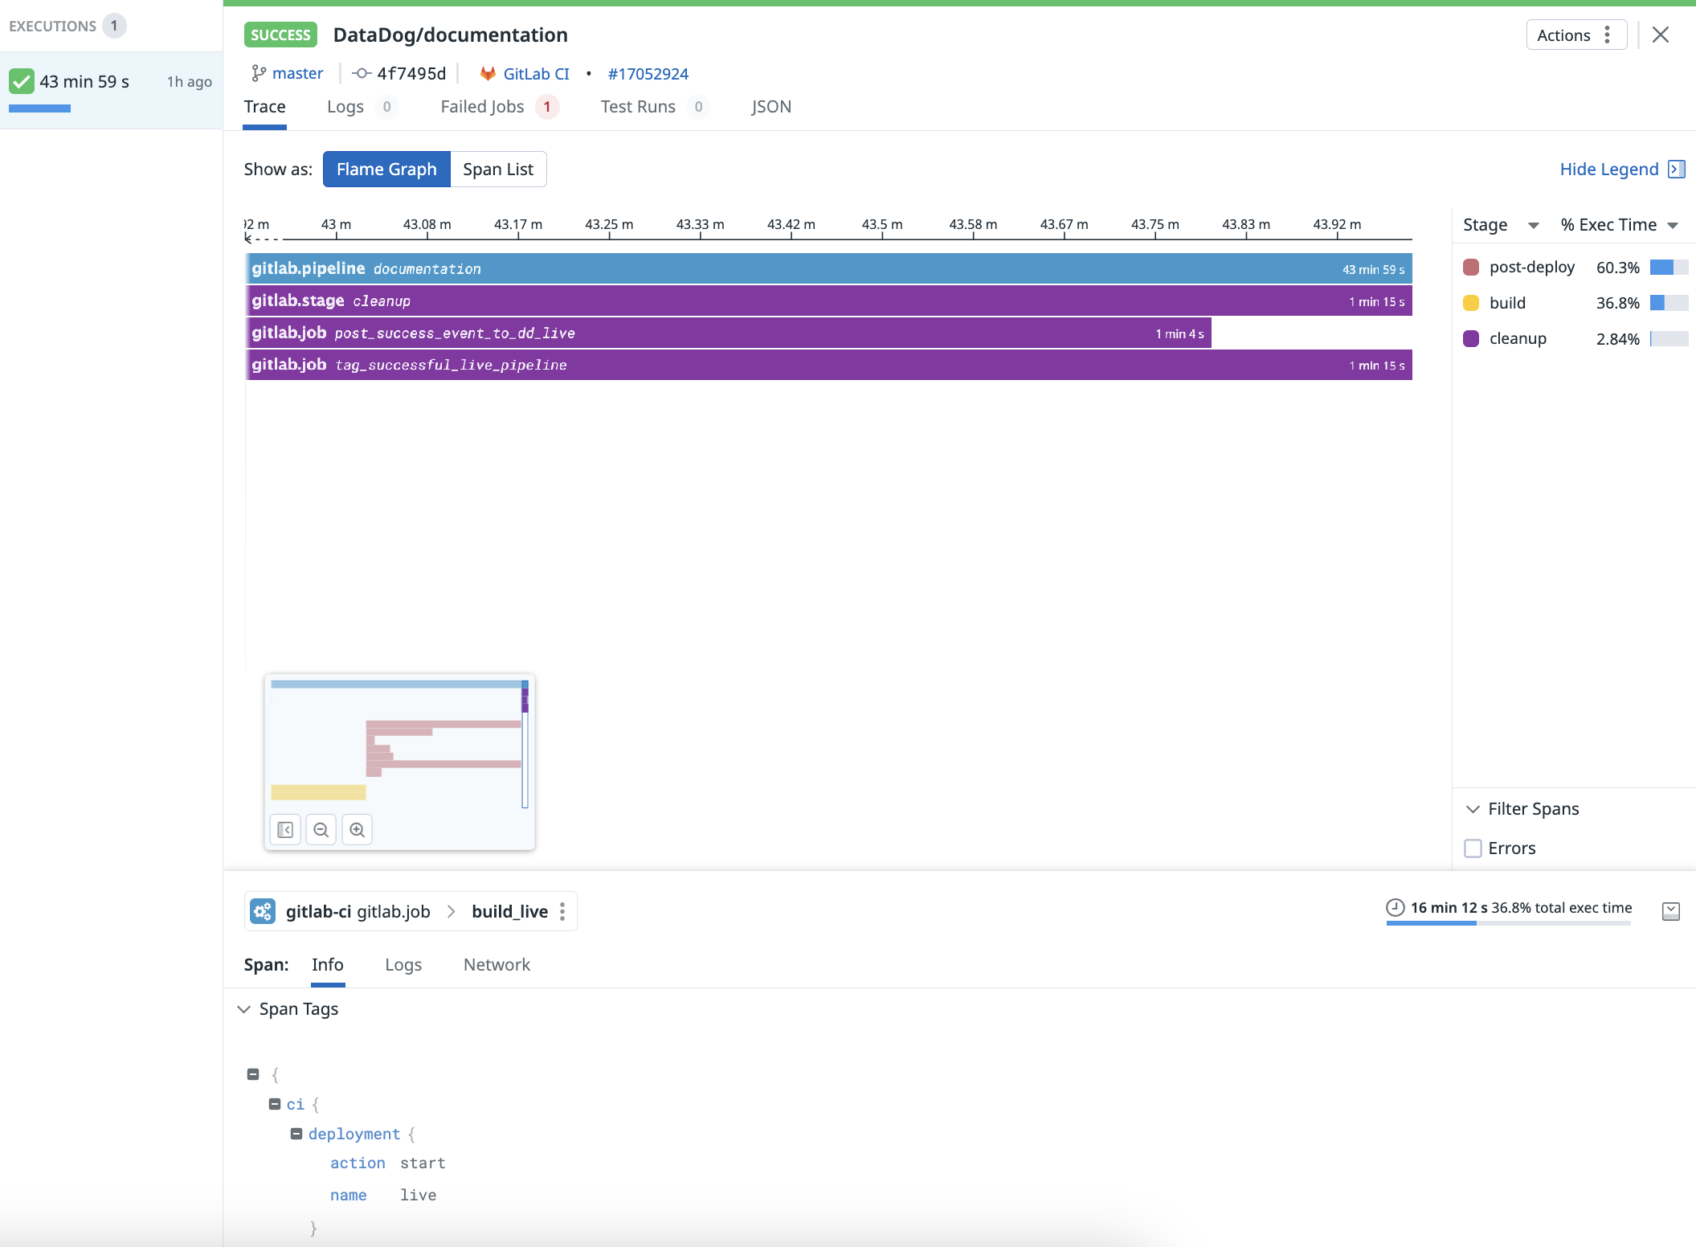Screen dimensions: 1696x1247
Task: Select Flame Graph view toggle
Action: [x=386, y=170]
